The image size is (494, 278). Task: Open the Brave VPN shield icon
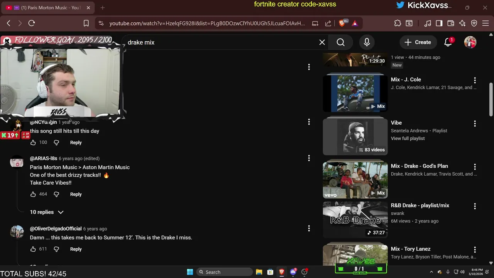click(x=474, y=23)
